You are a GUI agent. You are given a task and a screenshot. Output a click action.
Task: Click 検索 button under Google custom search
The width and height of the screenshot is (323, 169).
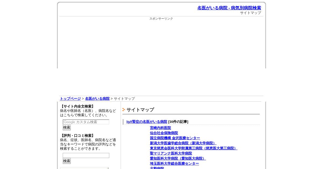[67, 127]
